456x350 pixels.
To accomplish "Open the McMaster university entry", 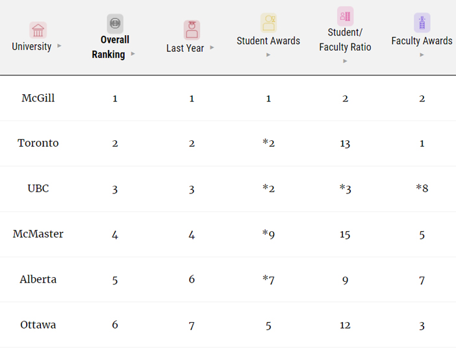I will tap(38, 234).
